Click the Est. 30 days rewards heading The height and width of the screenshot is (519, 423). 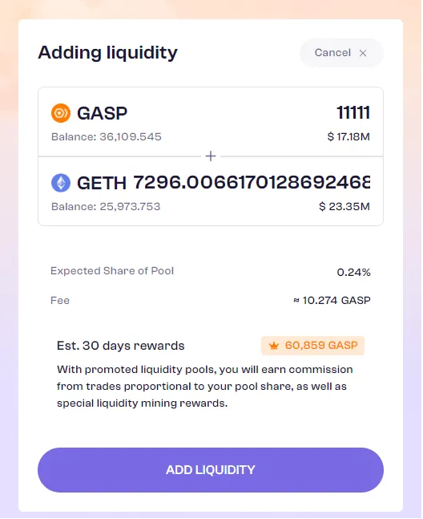(121, 346)
